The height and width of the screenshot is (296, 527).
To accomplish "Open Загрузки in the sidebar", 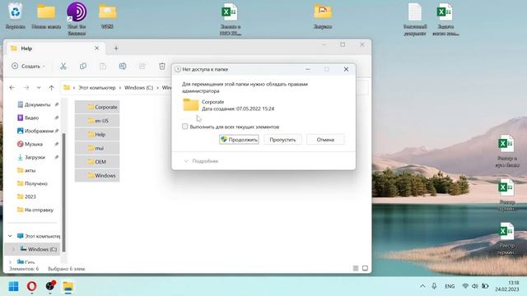I will (x=35, y=157).
